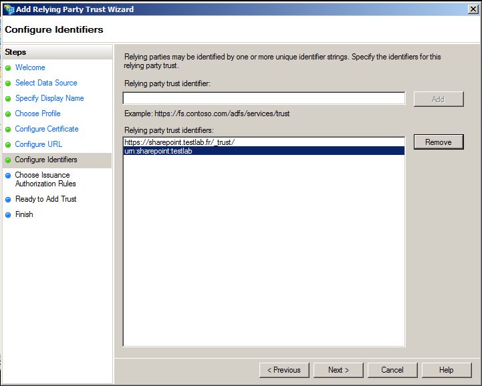
Task: Click the Ready to Add Trust step
Action: click(46, 199)
